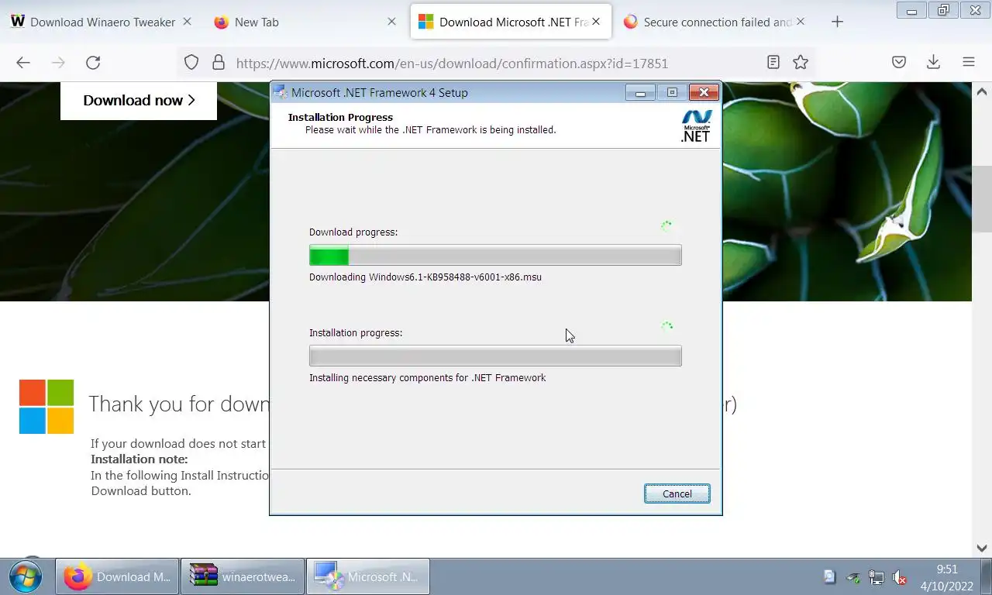Image resolution: width=992 pixels, height=595 pixels.
Task: Open the volume muted tray icon
Action: [900, 577]
